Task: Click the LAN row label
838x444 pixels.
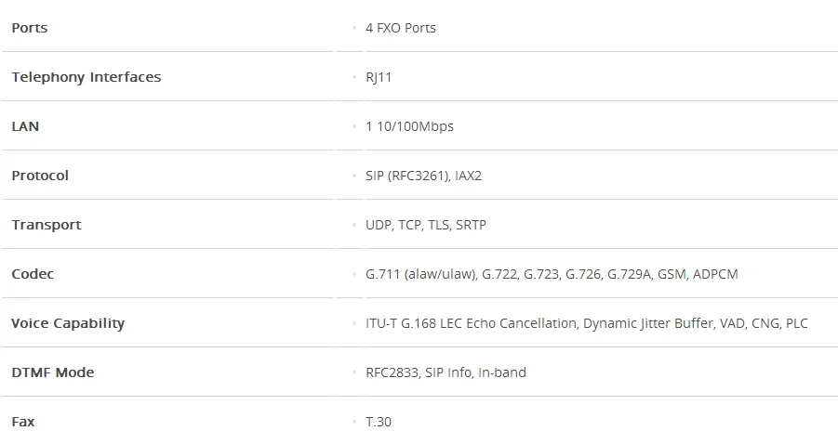Action: (25, 126)
